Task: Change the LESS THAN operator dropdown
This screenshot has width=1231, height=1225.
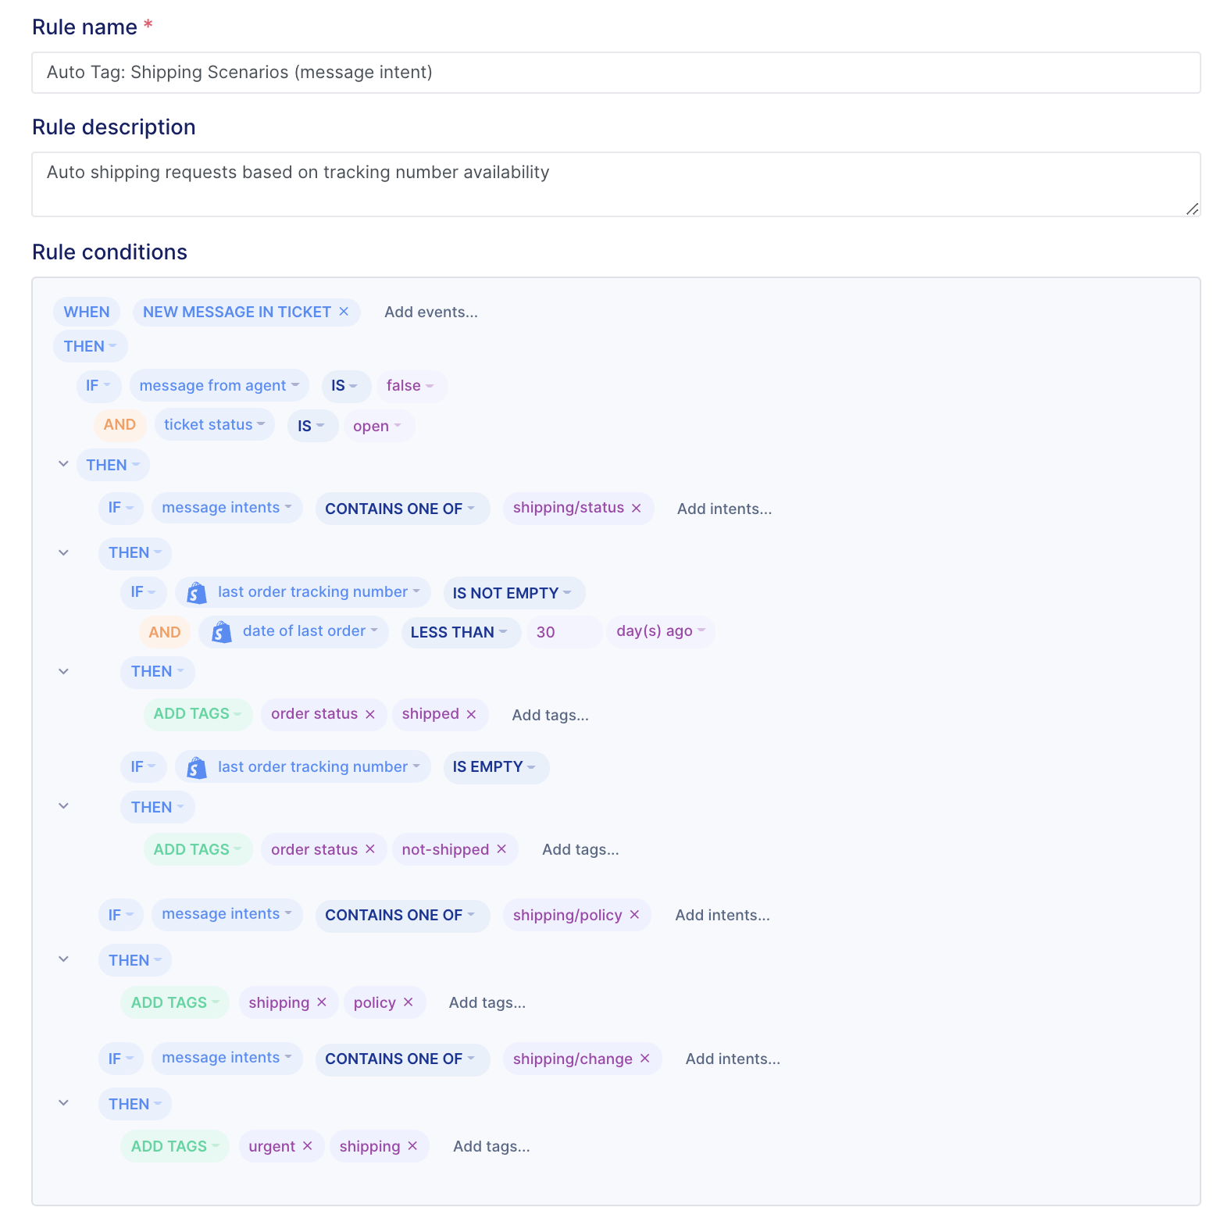Action: pos(460,632)
